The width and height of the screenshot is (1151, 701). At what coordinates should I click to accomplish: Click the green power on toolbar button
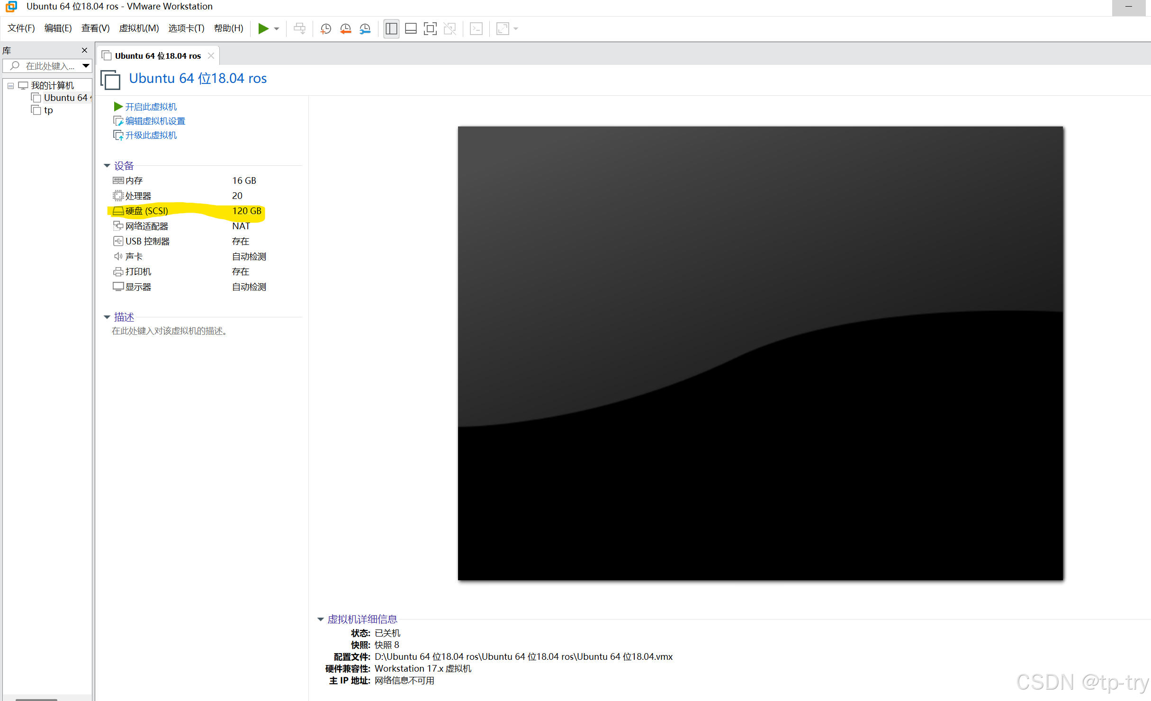[263, 29]
